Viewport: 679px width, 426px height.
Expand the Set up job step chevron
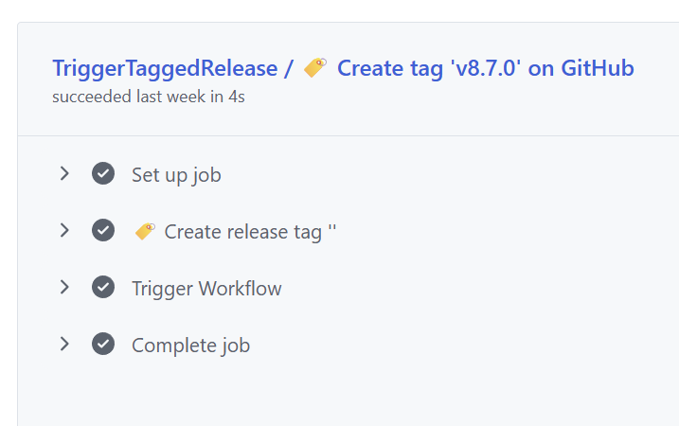[64, 173]
